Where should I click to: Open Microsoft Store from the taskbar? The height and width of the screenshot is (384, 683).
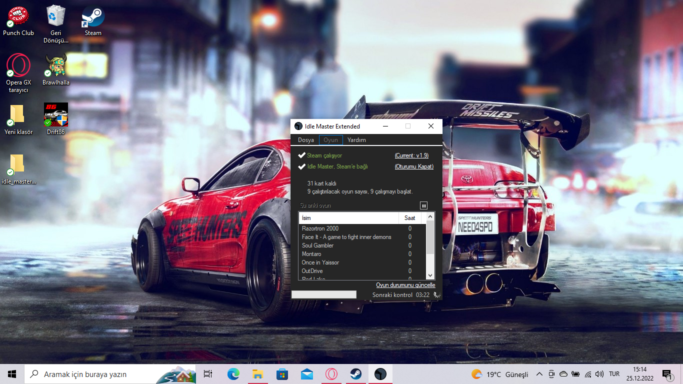282,374
